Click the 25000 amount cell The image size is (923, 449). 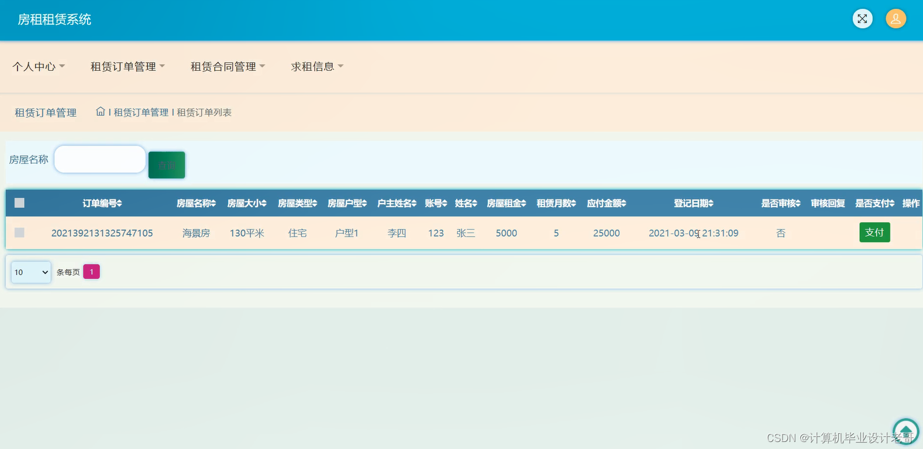click(x=607, y=233)
